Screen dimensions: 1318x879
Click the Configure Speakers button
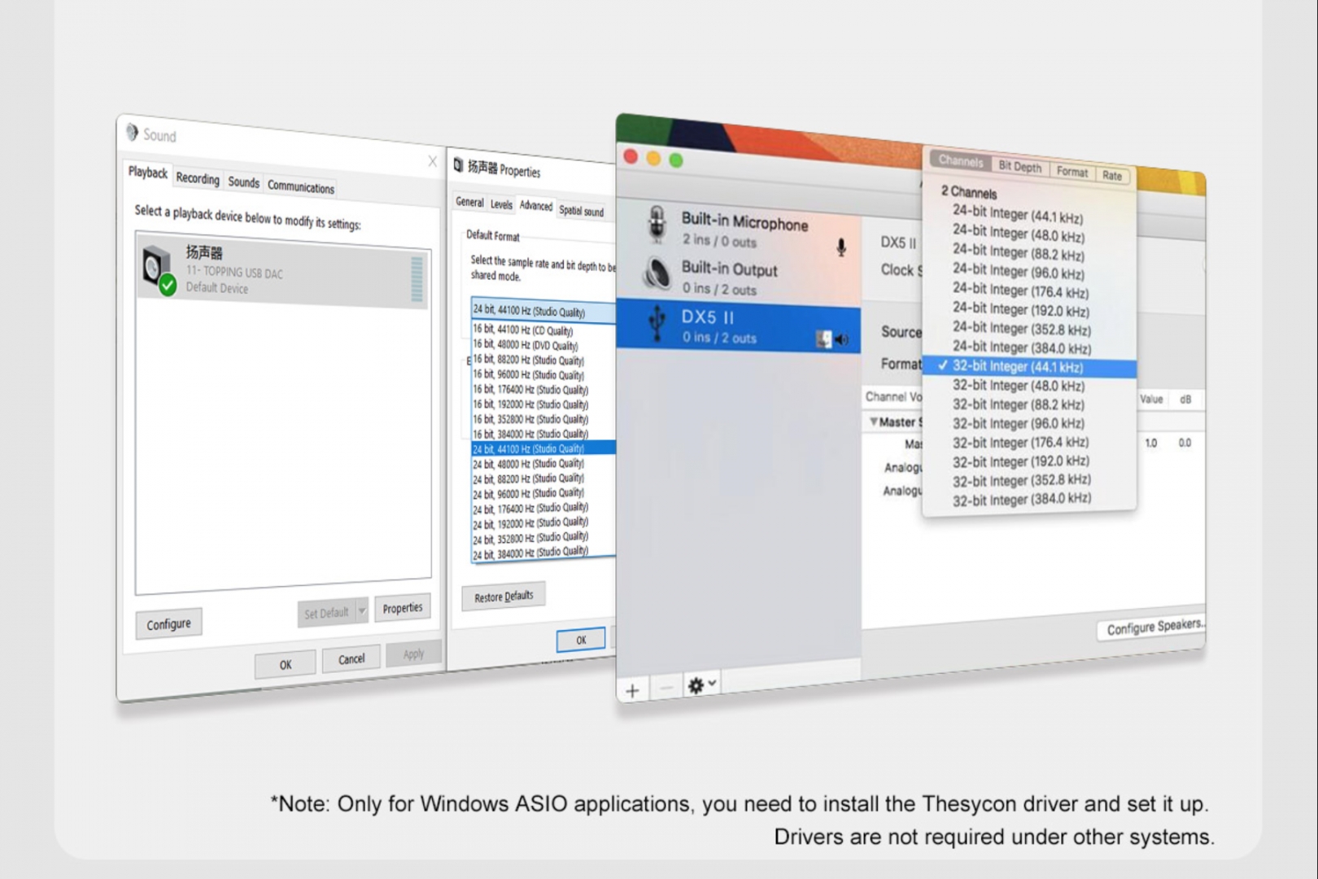(x=1153, y=628)
